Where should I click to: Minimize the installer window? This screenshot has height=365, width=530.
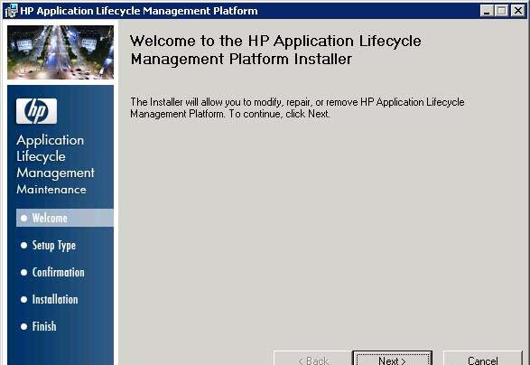click(487, 11)
